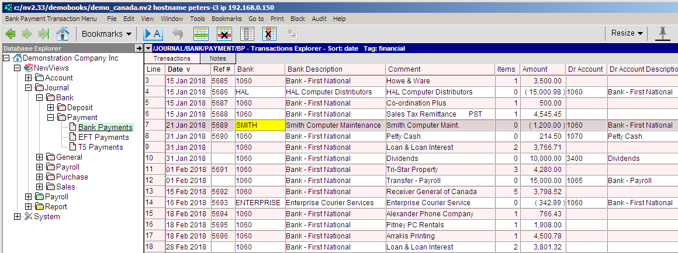678x253 pixels.
Task: Click the grey undo arrow icon
Action: 178,34
